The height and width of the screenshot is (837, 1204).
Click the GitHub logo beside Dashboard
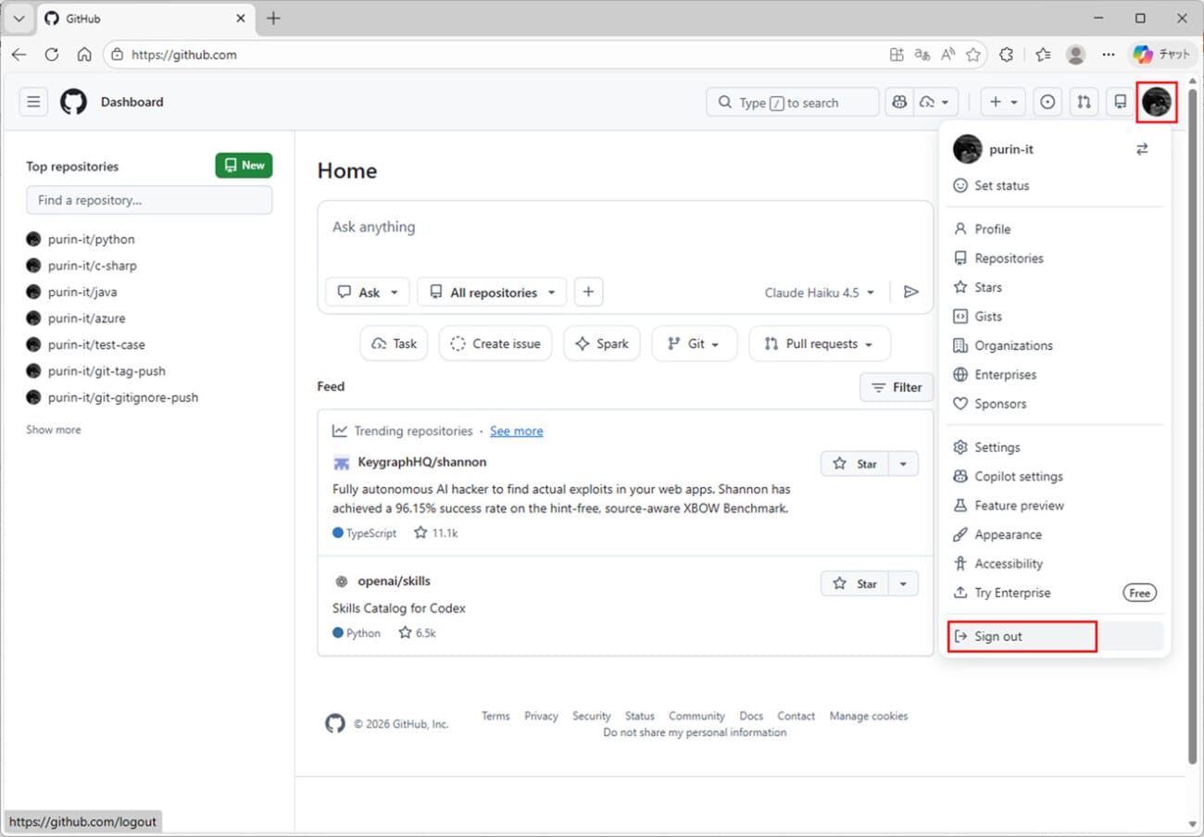pos(73,102)
